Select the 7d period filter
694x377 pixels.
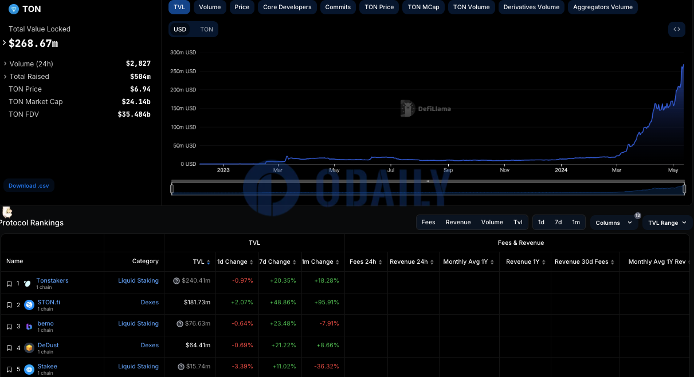[558, 223]
